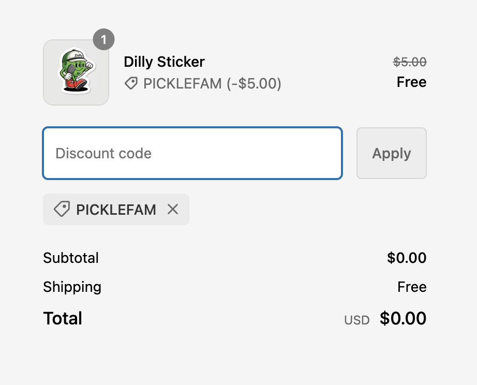Focus the Discount code input field

pos(192,153)
